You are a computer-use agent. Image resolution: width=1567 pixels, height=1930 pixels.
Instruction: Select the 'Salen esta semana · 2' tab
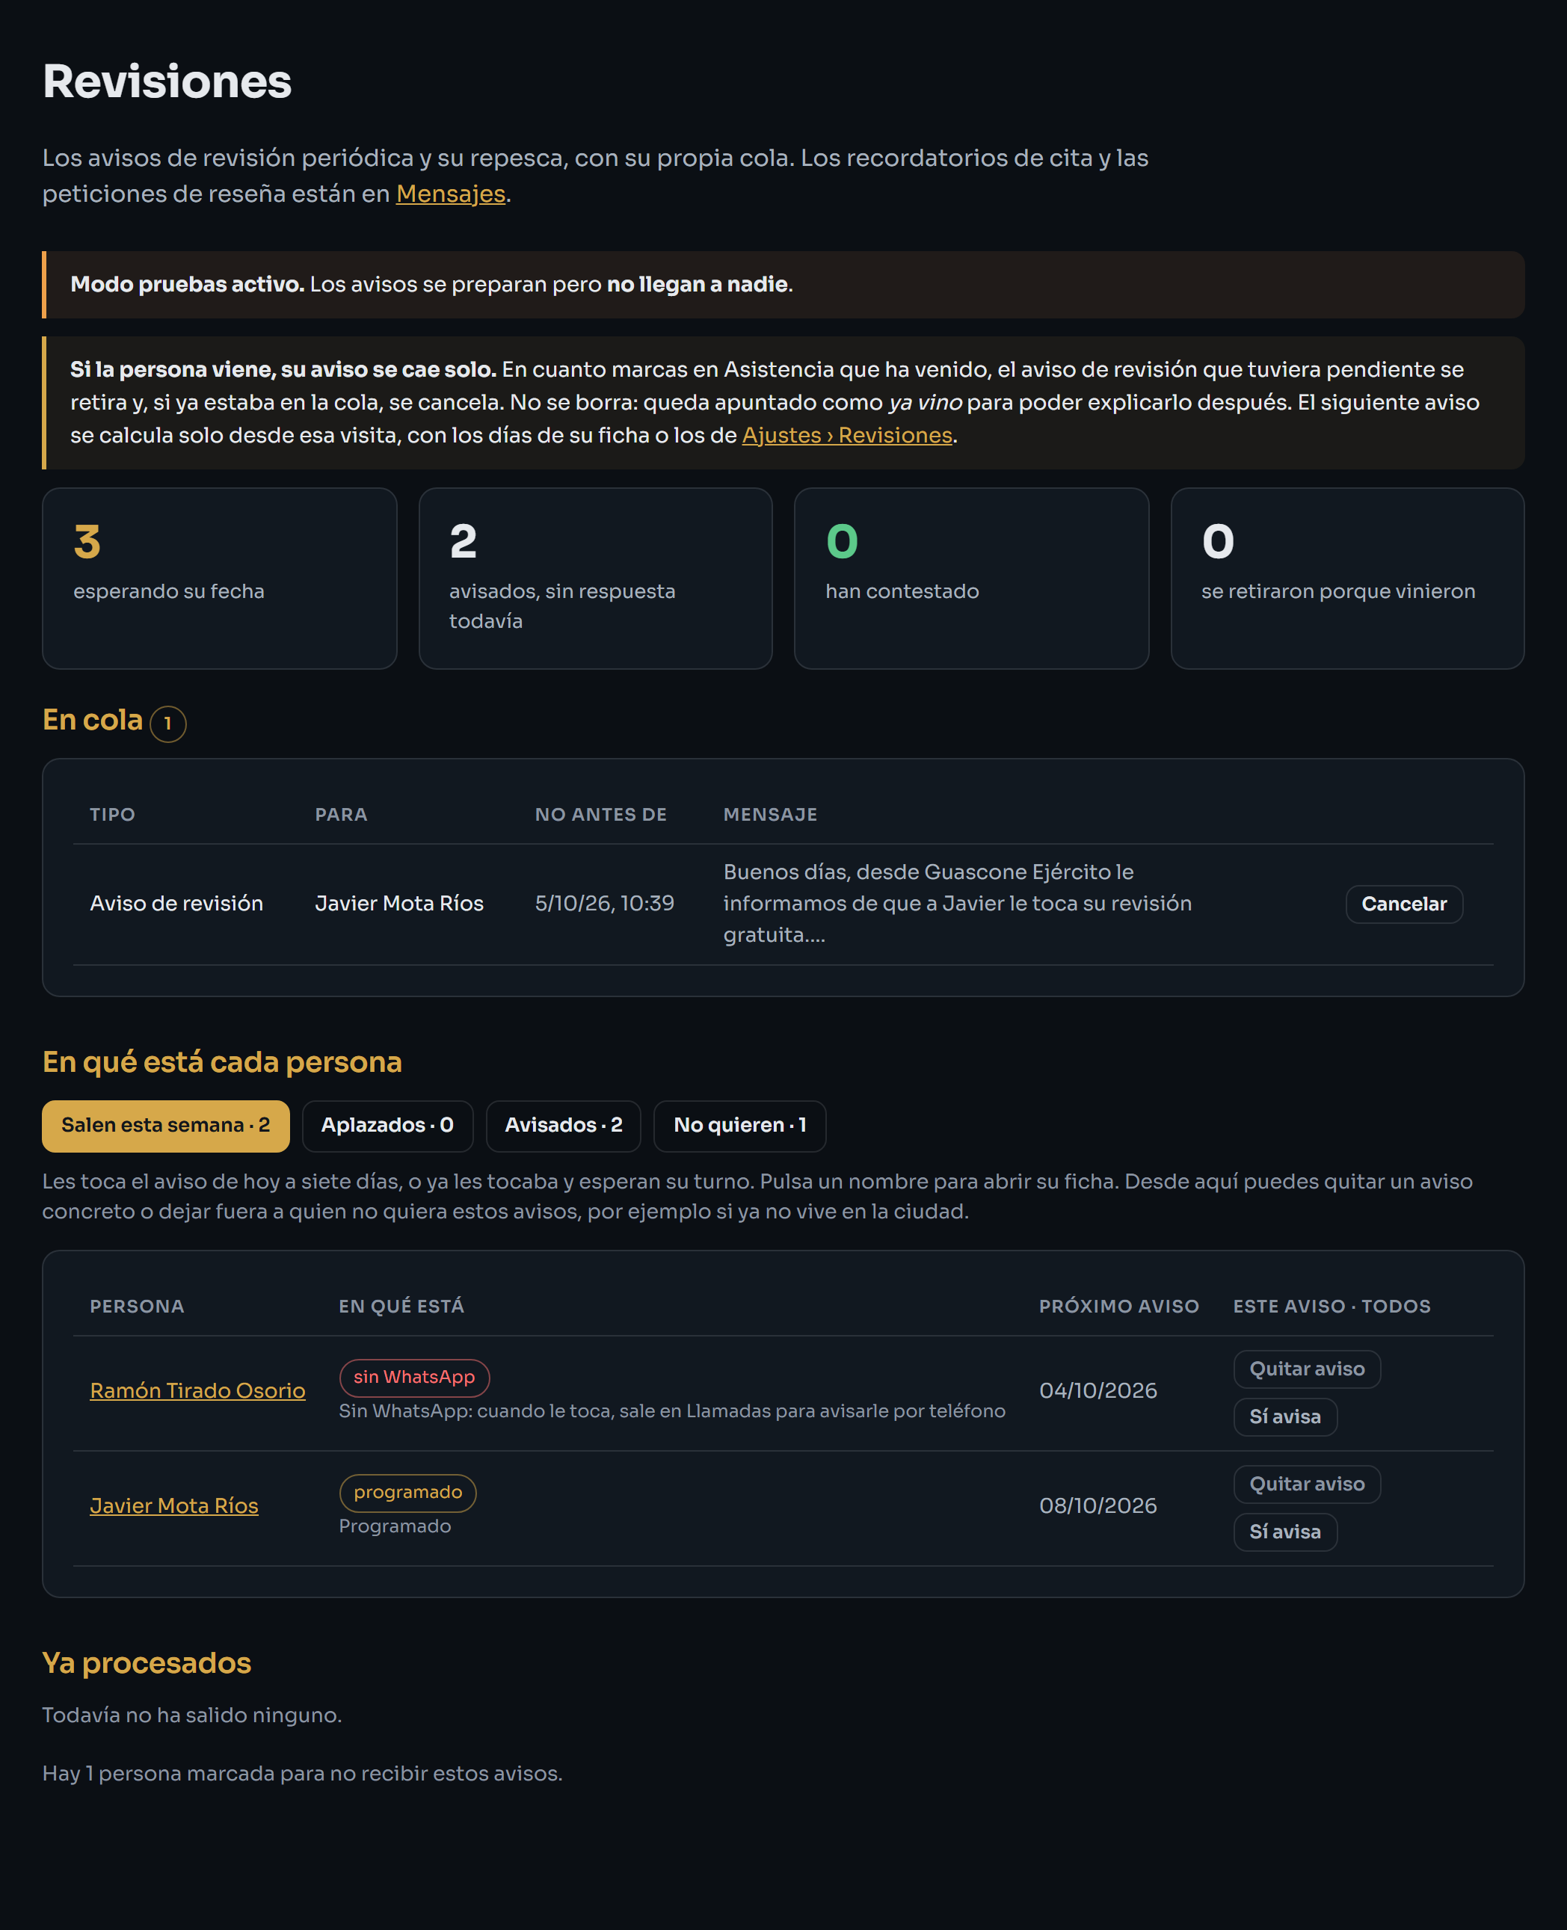pyautogui.click(x=166, y=1125)
